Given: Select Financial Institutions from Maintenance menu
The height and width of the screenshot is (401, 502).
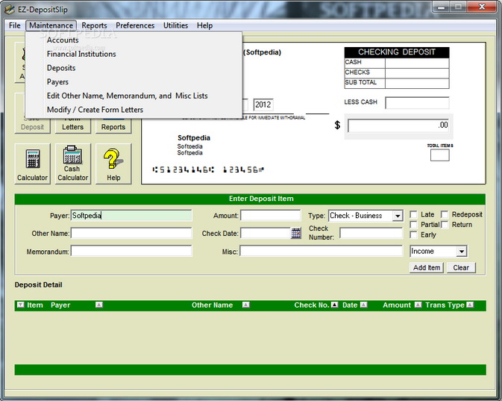Looking at the screenshot, I should click(x=81, y=54).
